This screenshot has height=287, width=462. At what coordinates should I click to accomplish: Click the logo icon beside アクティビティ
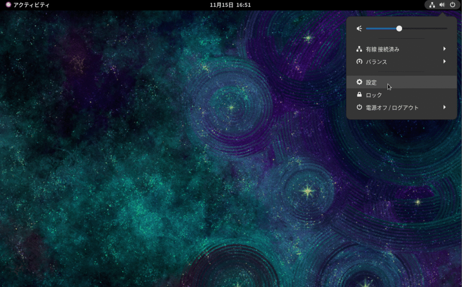(8, 5)
